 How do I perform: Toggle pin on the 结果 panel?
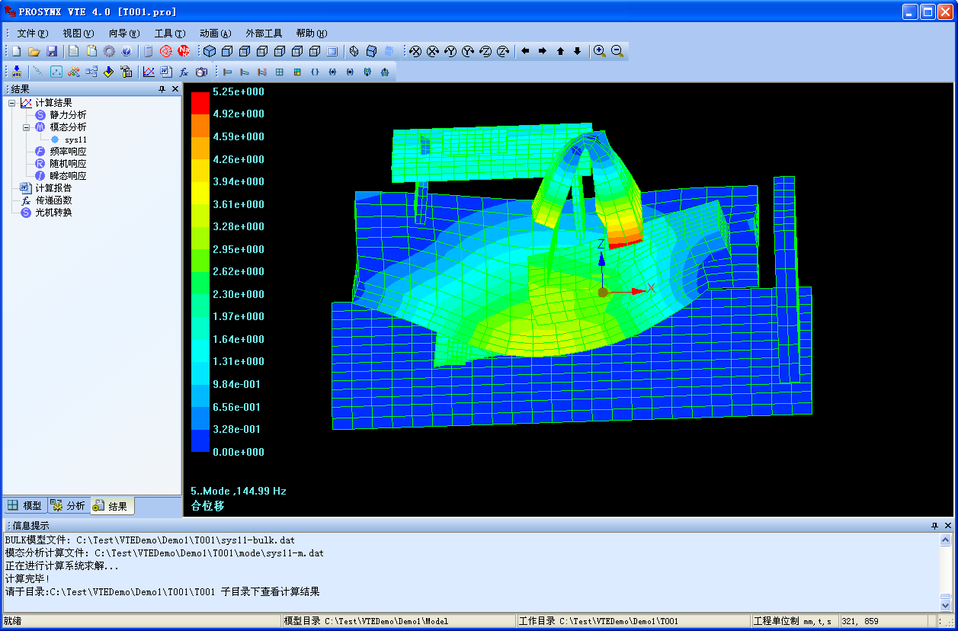tap(162, 89)
